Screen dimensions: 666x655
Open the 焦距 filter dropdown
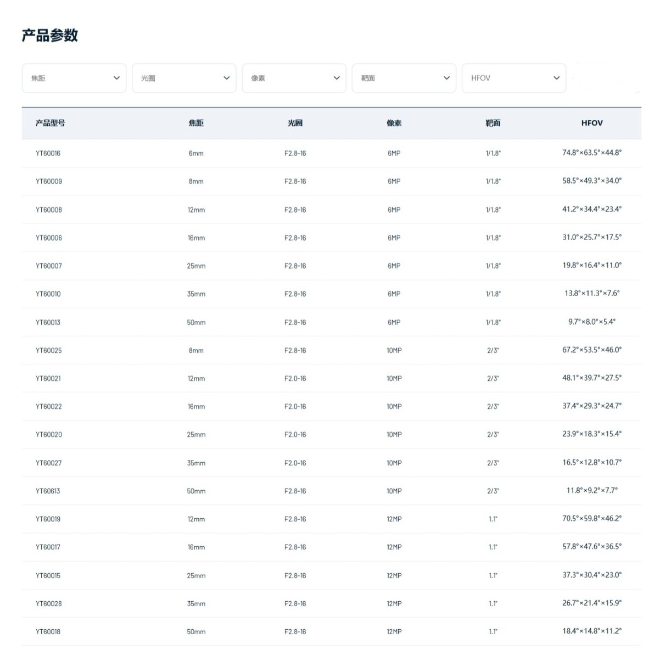click(74, 78)
